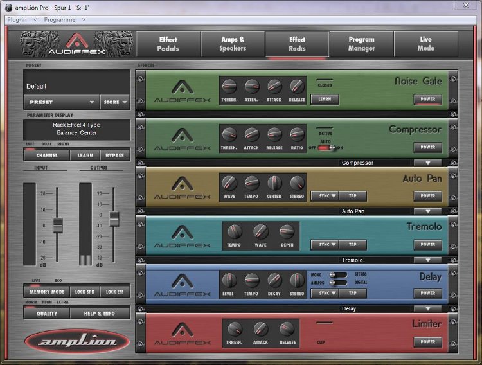
Task: Toggle Noise Gate POWER button
Action: 427,100
